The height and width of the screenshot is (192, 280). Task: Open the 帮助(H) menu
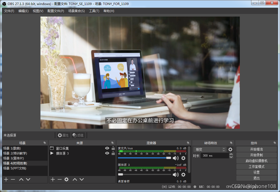click(109, 11)
